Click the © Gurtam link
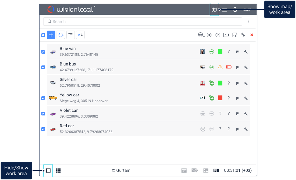This screenshot has width=296, height=180. (121, 171)
